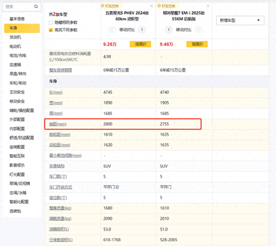The width and height of the screenshot is (276, 246).
Task: Remove 五菱星光S from comparison
Action: [151, 6]
